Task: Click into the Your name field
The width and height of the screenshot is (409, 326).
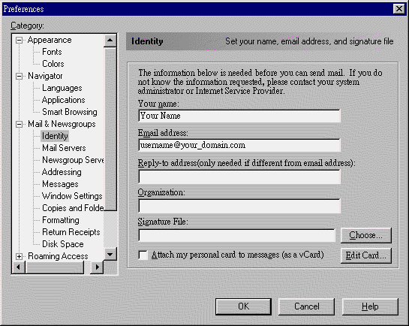Action: point(239,116)
